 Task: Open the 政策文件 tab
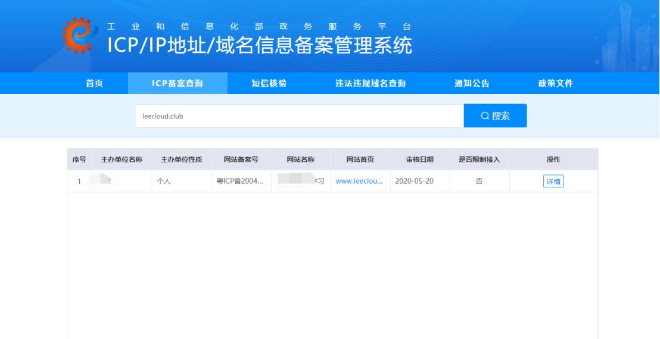[556, 83]
